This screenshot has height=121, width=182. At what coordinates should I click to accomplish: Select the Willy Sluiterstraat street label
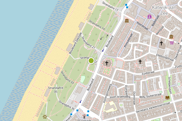150,96
